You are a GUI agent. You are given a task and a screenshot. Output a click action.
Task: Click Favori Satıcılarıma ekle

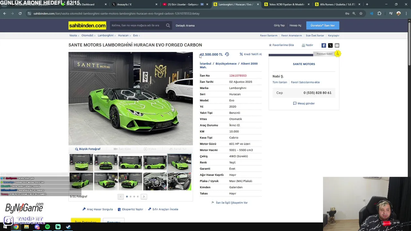tap(305, 82)
